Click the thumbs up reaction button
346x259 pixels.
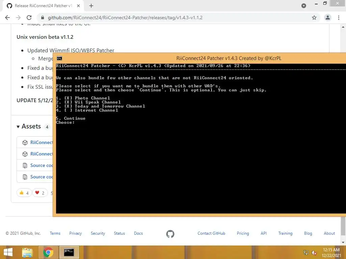[x=24, y=193]
